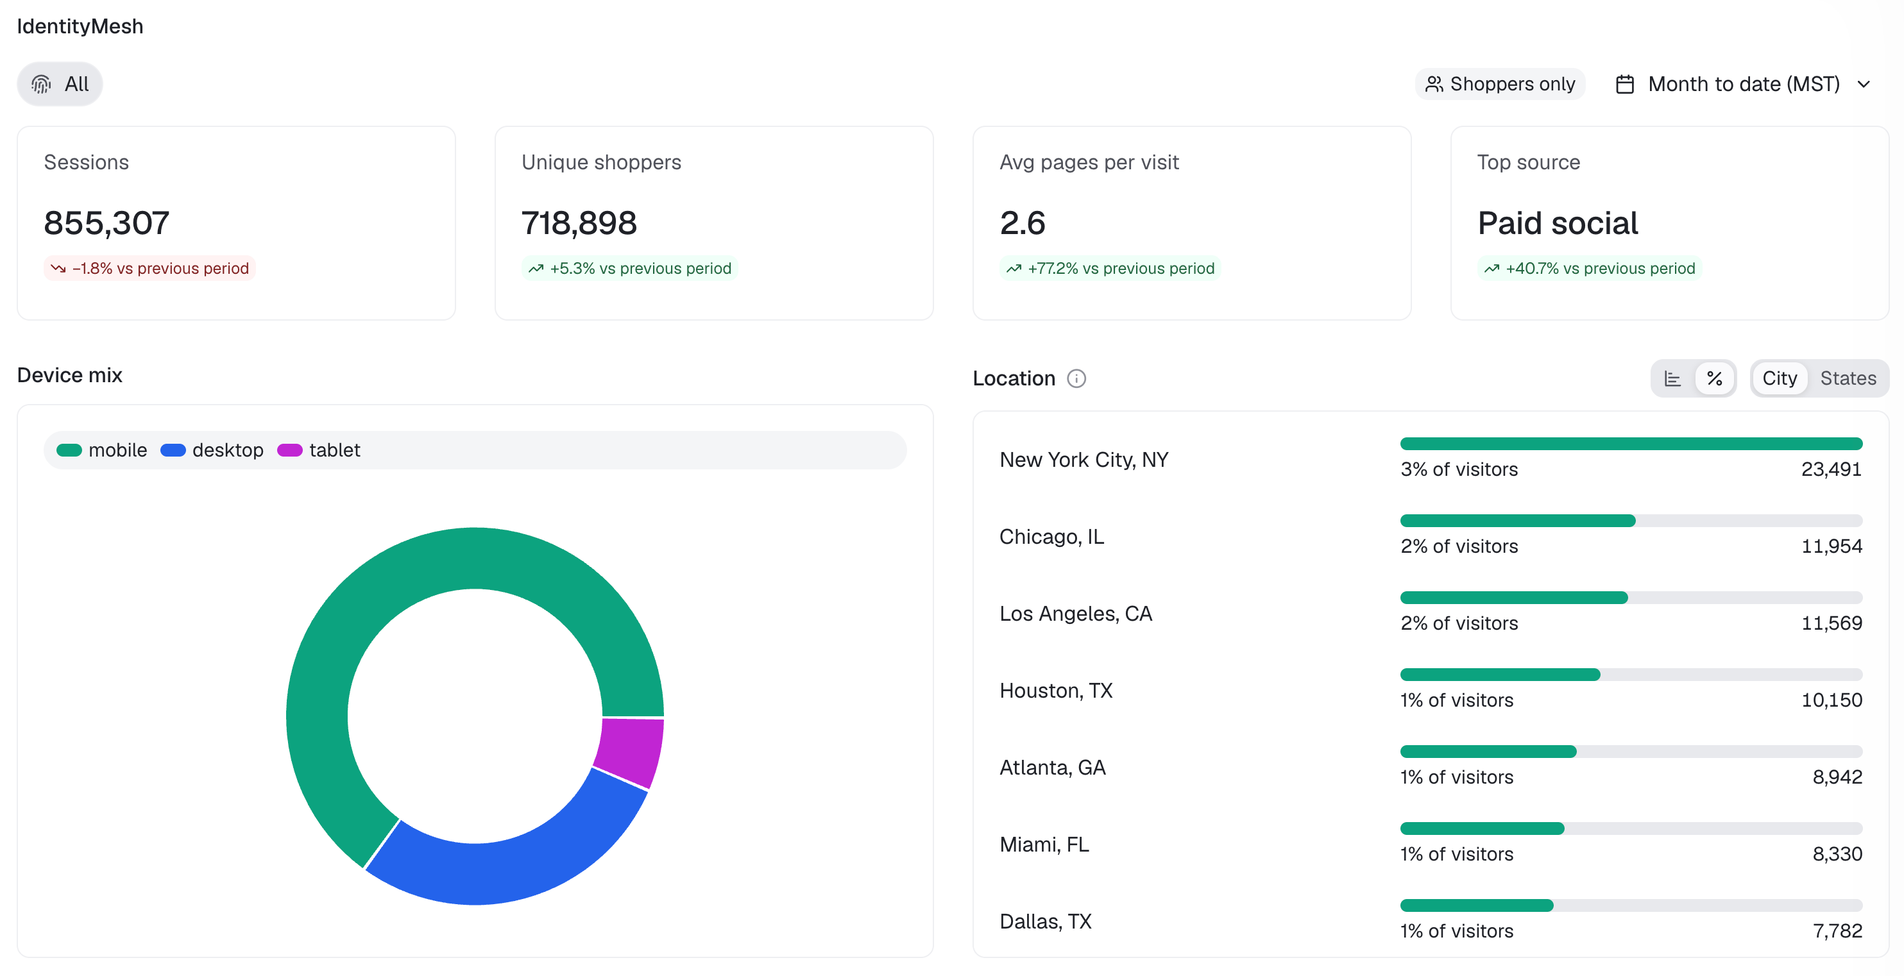Viewport: 1904px width, 976px height.
Task: Click the Atlanta, GA row label
Action: (1053, 767)
